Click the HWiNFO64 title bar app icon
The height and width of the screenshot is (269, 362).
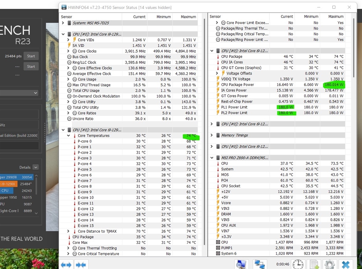pyautogui.click(x=64, y=7)
